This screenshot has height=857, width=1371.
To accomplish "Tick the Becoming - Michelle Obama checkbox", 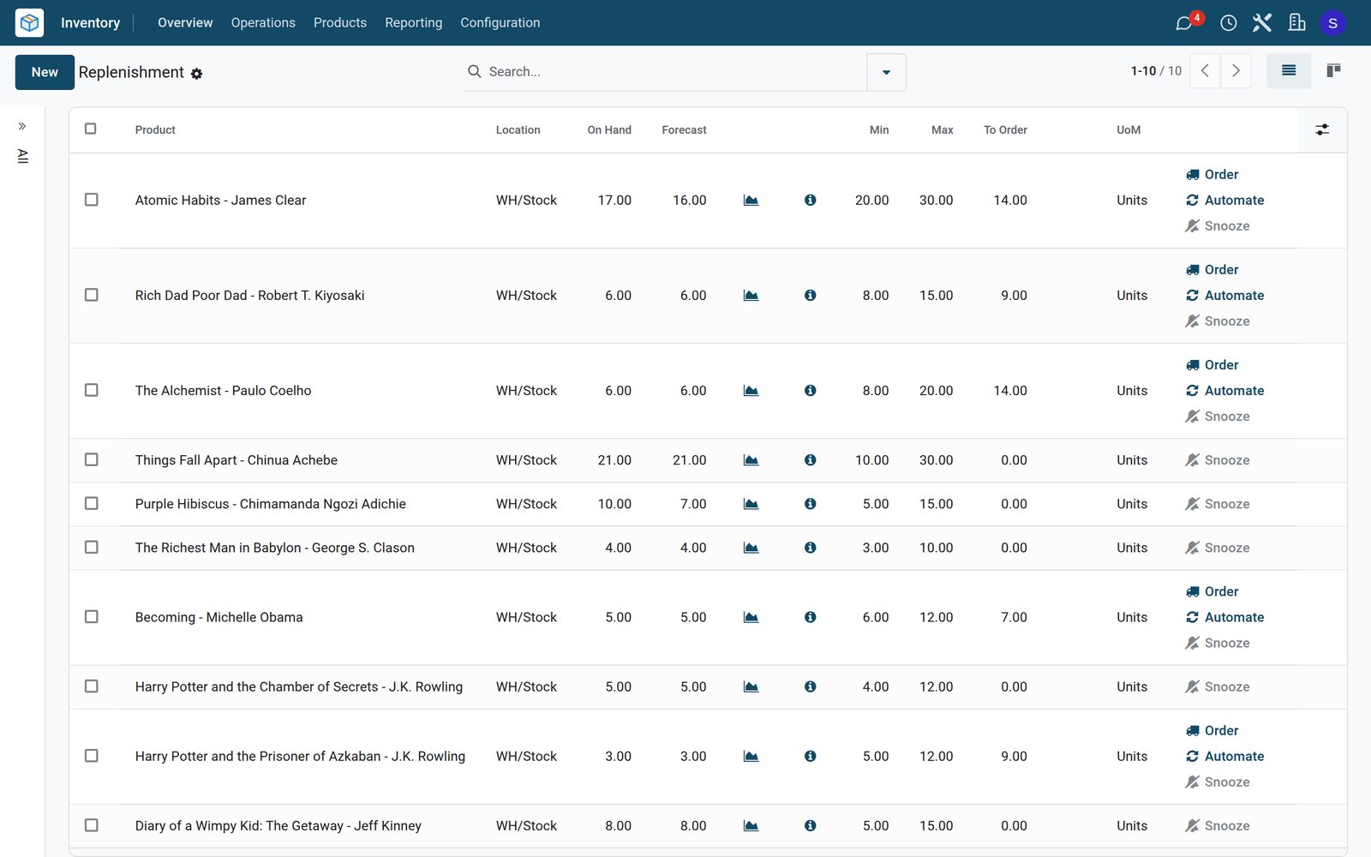I will (92, 616).
